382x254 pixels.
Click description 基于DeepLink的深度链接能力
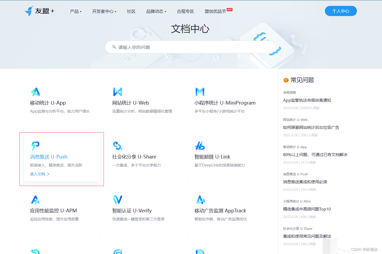tap(219, 165)
